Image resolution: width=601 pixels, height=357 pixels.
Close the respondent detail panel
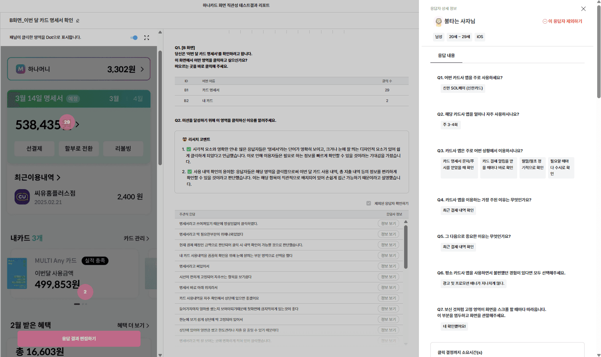click(x=583, y=9)
